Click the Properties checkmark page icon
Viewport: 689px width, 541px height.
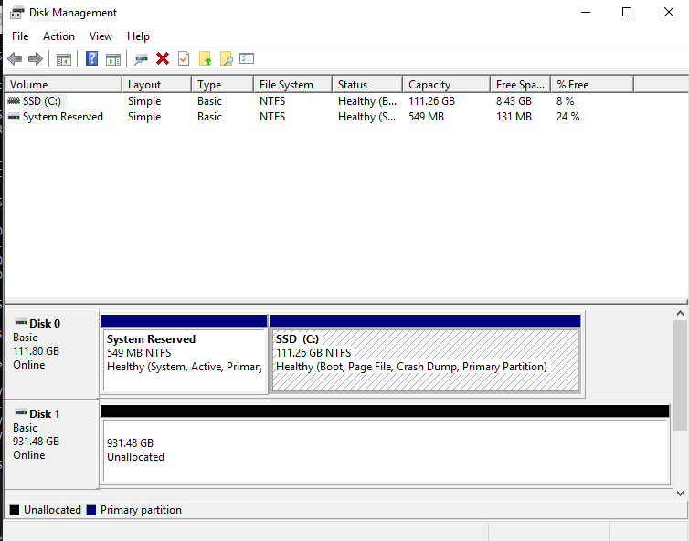[x=184, y=58]
